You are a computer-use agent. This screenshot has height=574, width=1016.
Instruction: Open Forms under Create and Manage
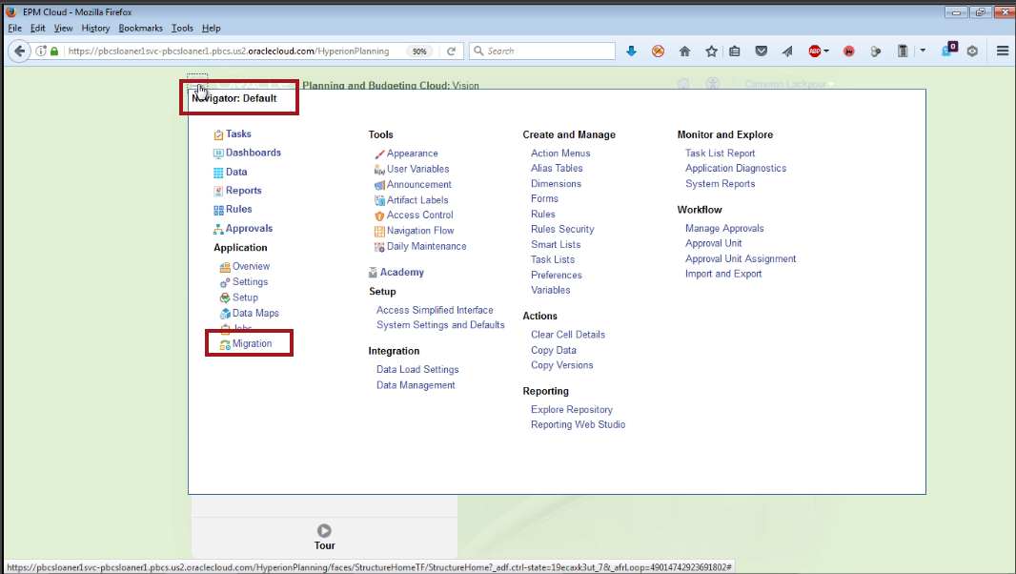[544, 199]
